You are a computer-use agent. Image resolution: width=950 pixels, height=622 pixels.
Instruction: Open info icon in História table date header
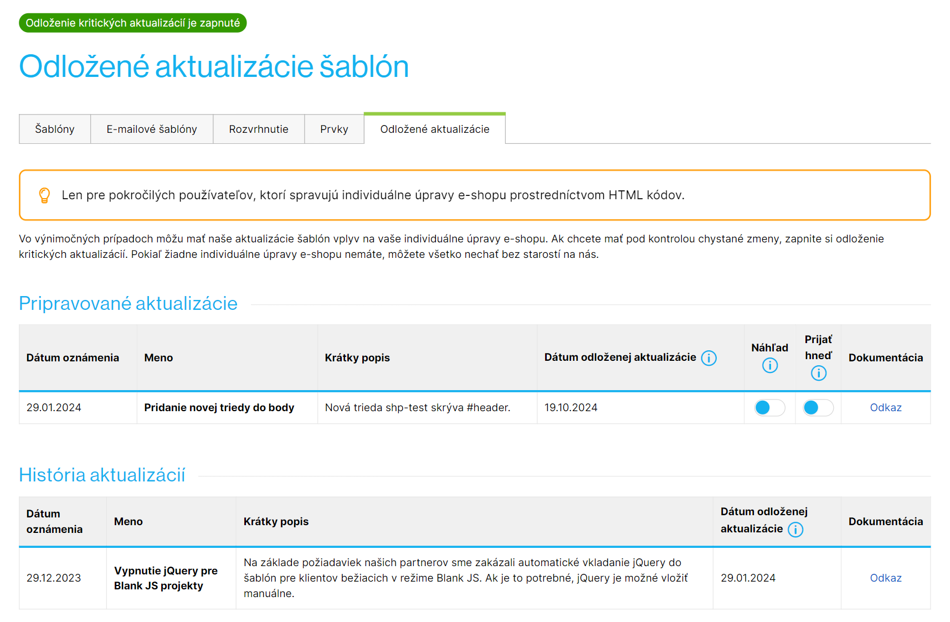795,530
